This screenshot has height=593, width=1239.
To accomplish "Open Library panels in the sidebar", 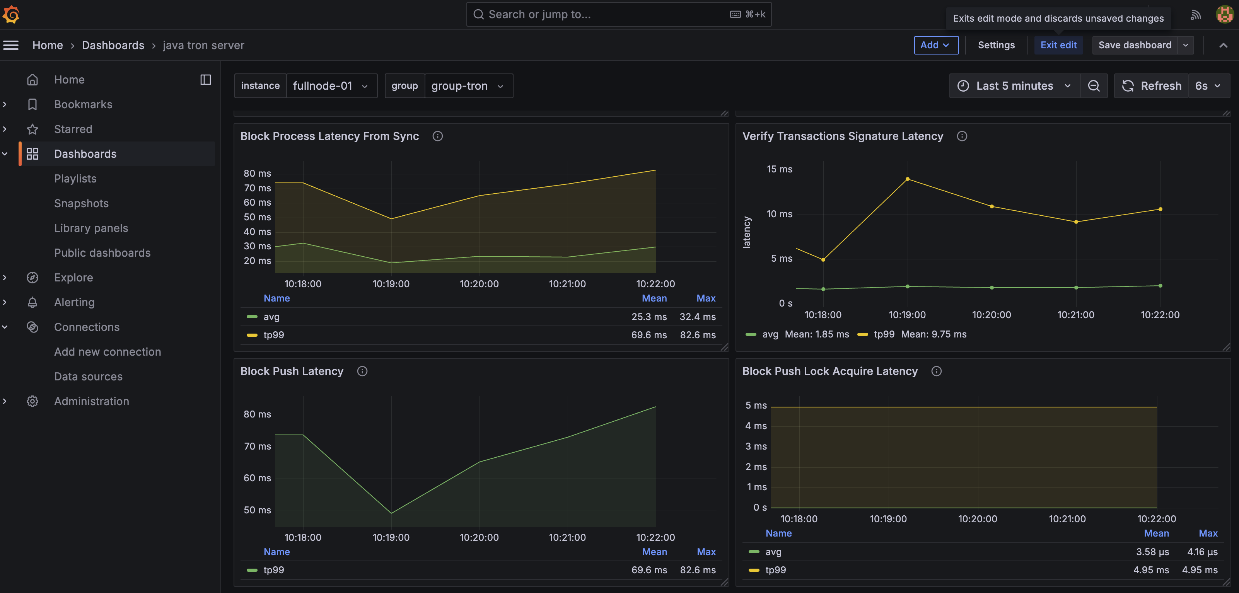I will (91, 228).
